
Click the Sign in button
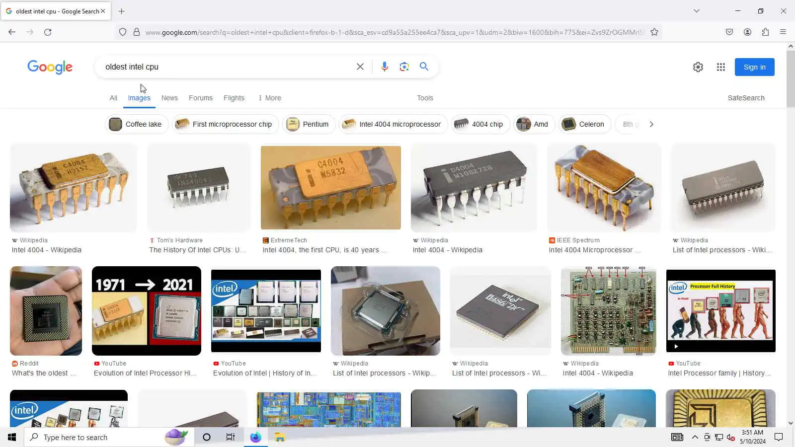coord(754,67)
